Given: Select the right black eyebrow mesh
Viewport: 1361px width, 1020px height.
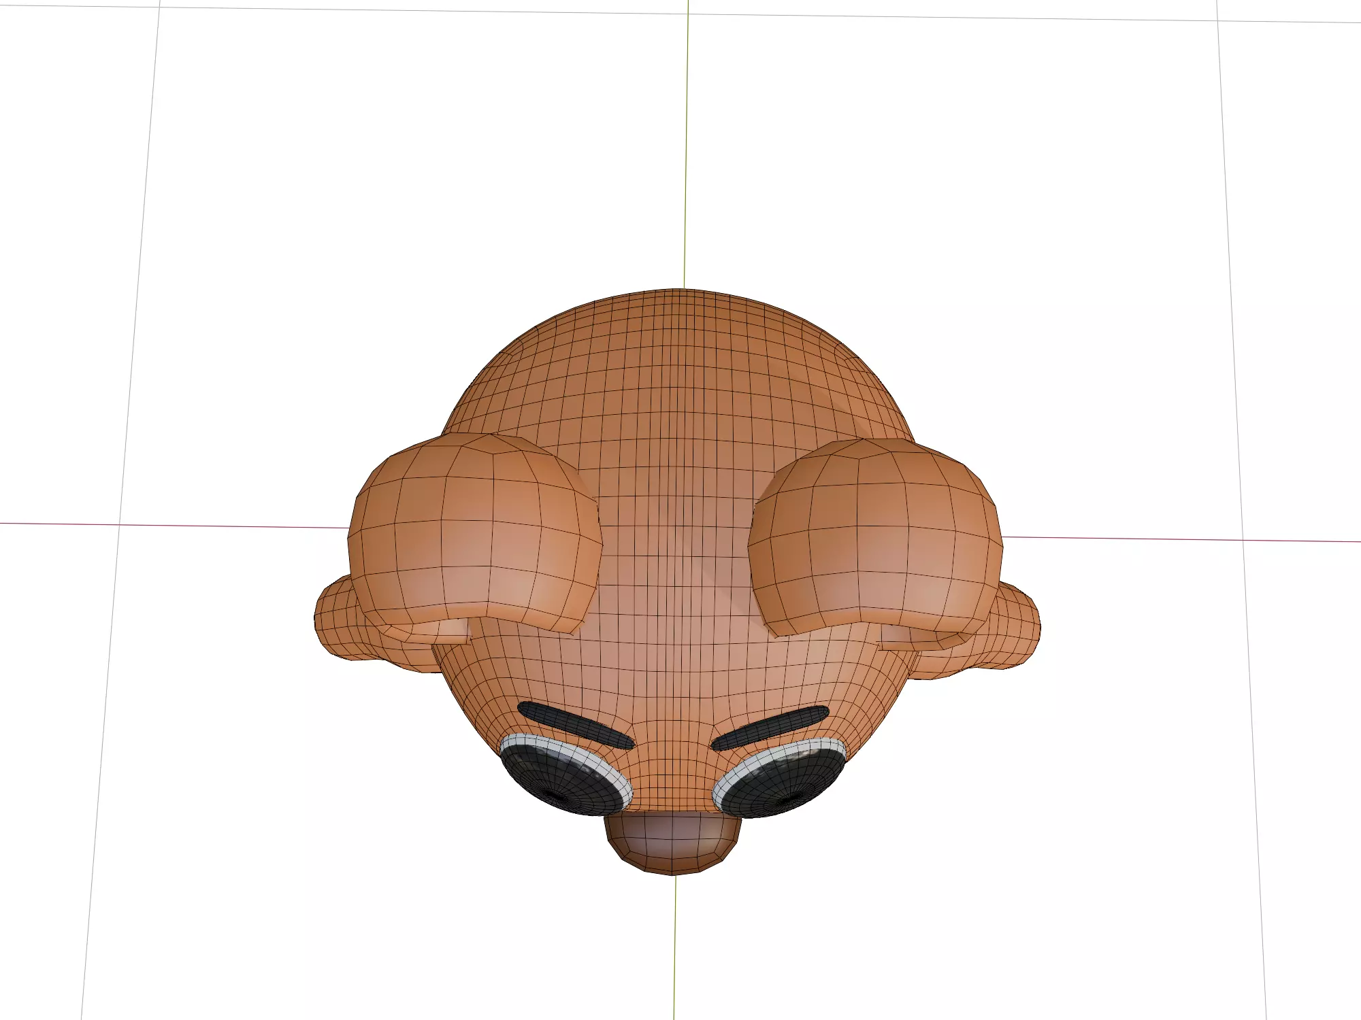Looking at the screenshot, I should (770, 728).
